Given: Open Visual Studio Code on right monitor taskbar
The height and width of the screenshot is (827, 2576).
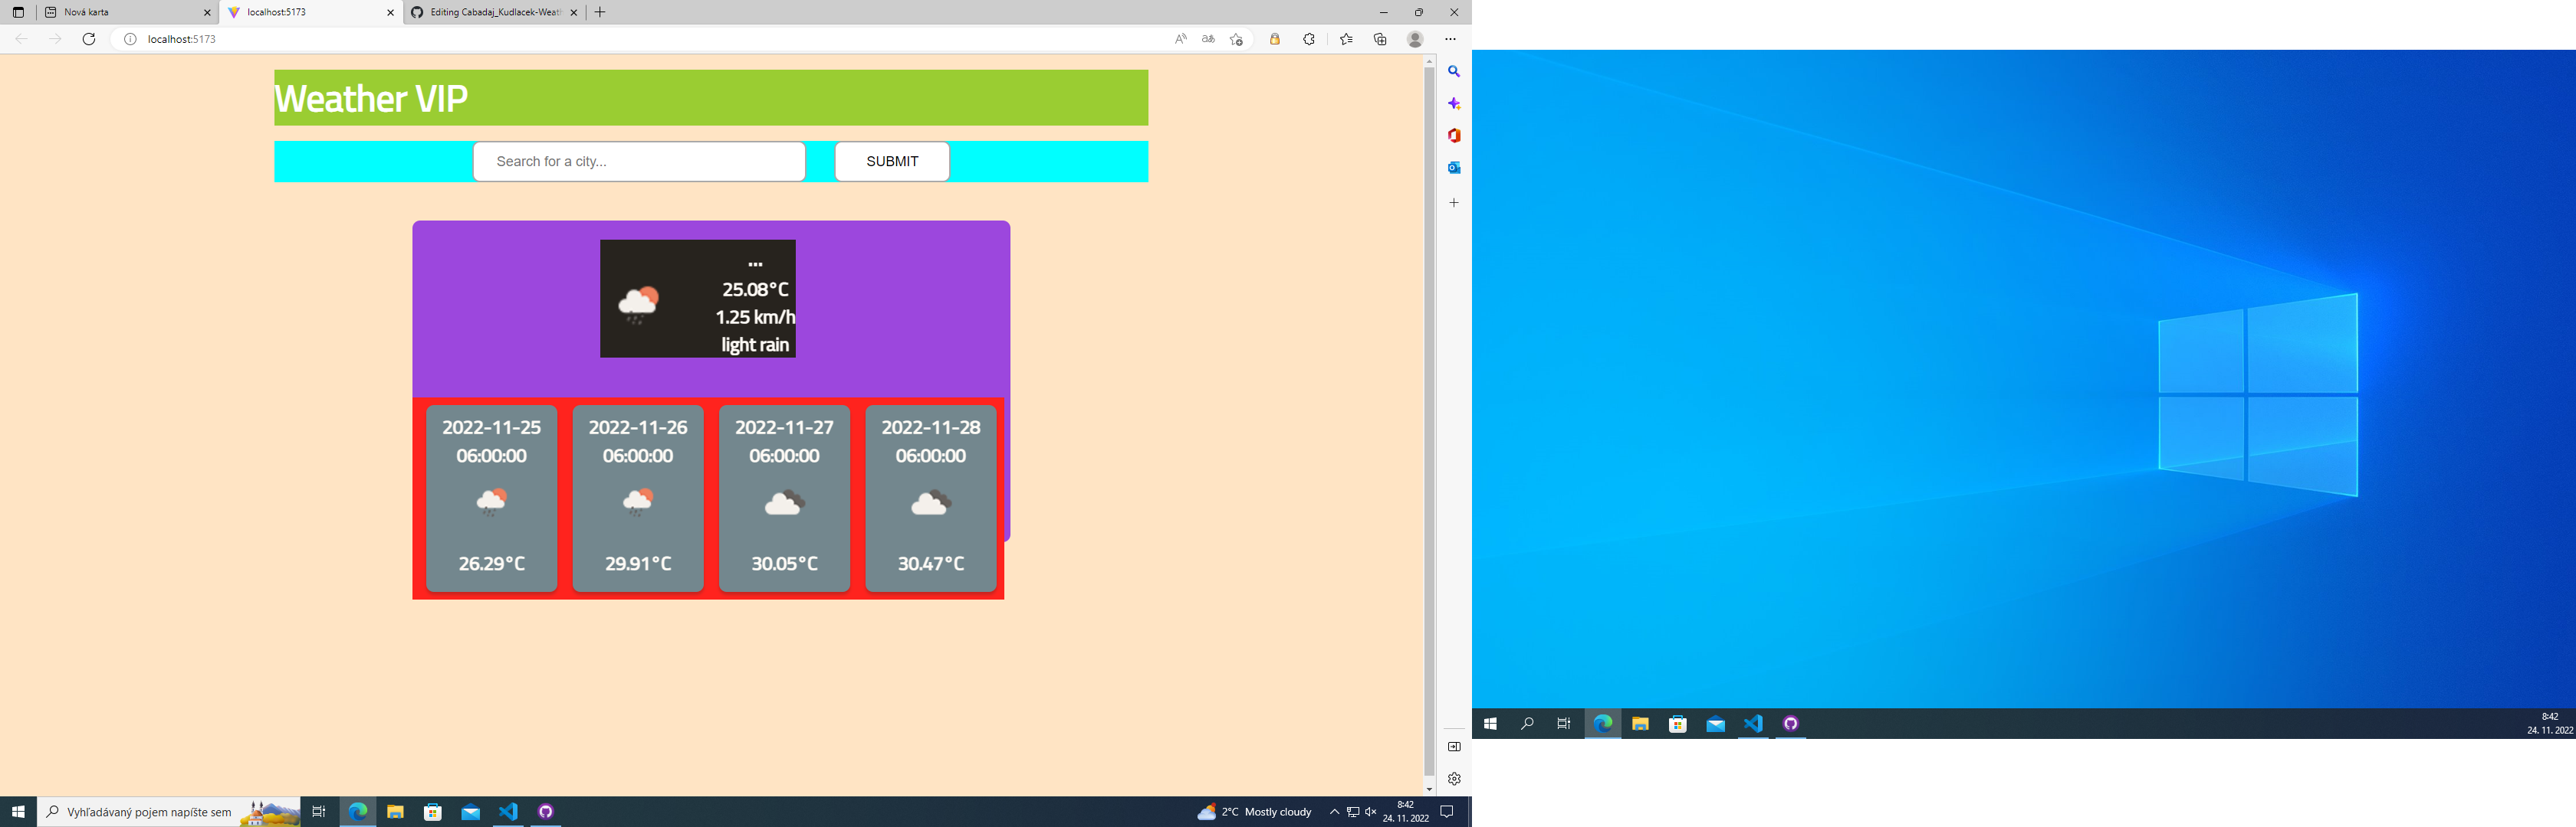Looking at the screenshot, I should pos(1753,724).
